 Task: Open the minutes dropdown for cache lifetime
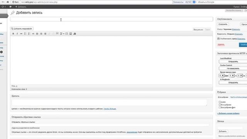[x=240, y=76]
